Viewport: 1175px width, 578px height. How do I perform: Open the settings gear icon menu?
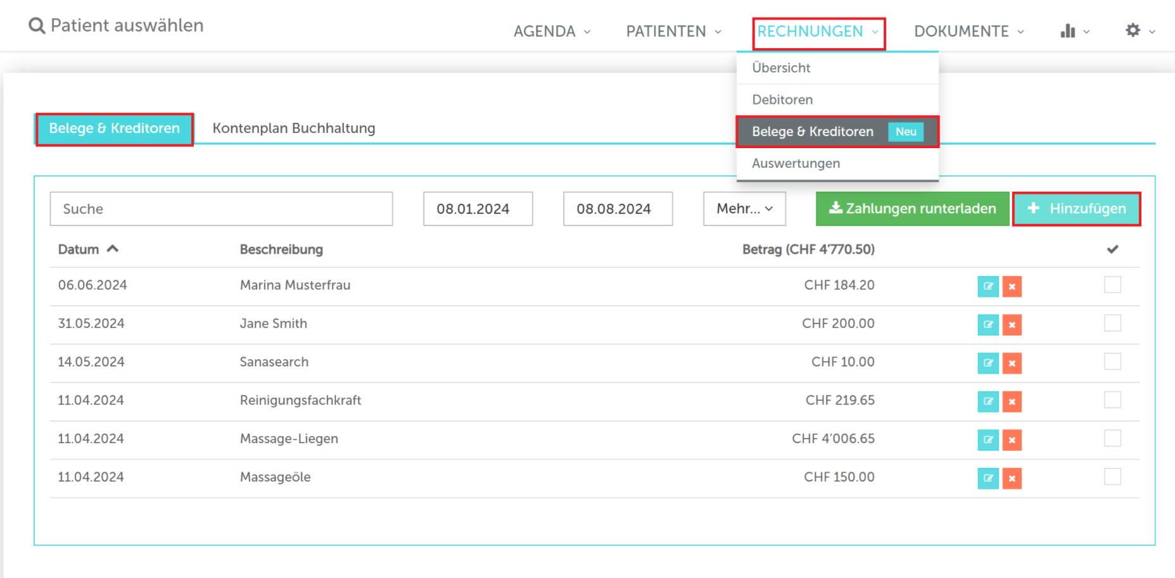pos(1140,30)
